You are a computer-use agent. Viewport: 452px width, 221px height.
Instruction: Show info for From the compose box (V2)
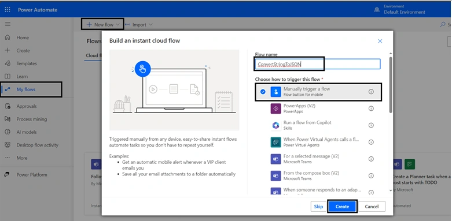point(371,175)
